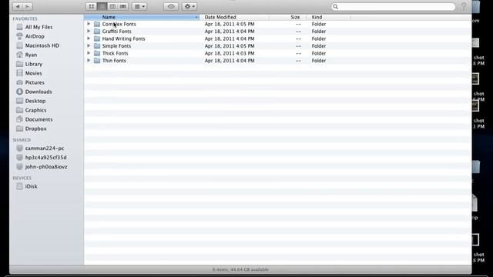The image size is (493, 277).
Task: Expand the Complex Fonts folder triangle
Action: click(x=89, y=24)
